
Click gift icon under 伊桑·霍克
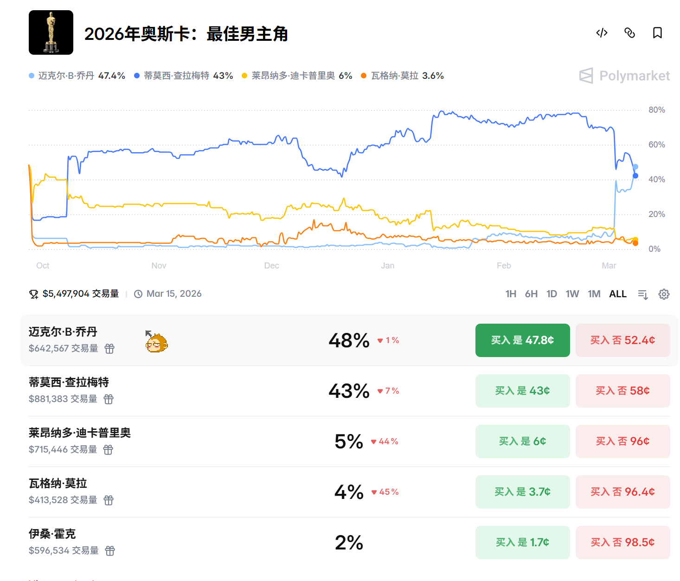click(110, 551)
